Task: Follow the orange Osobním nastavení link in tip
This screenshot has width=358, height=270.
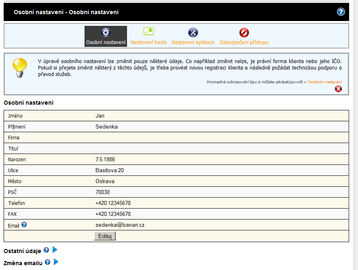Action: pyautogui.click(x=324, y=82)
